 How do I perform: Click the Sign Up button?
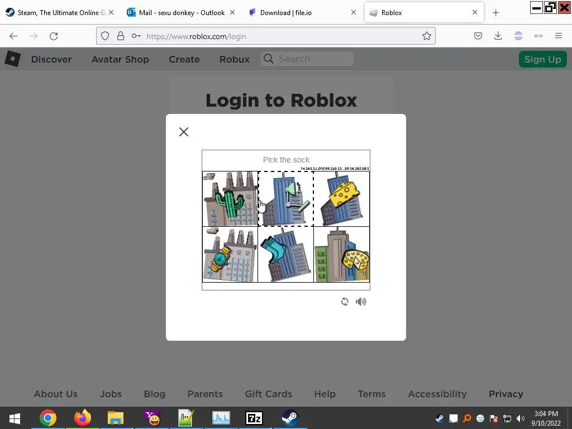pyautogui.click(x=542, y=59)
